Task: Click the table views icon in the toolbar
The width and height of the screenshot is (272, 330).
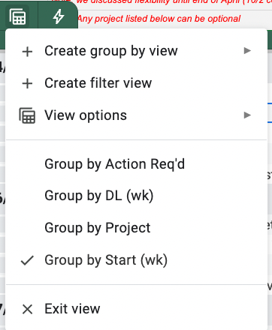Action: pyautogui.click(x=17, y=16)
